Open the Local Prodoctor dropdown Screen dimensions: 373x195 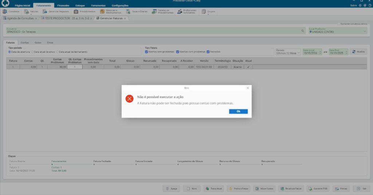(x=365, y=32)
